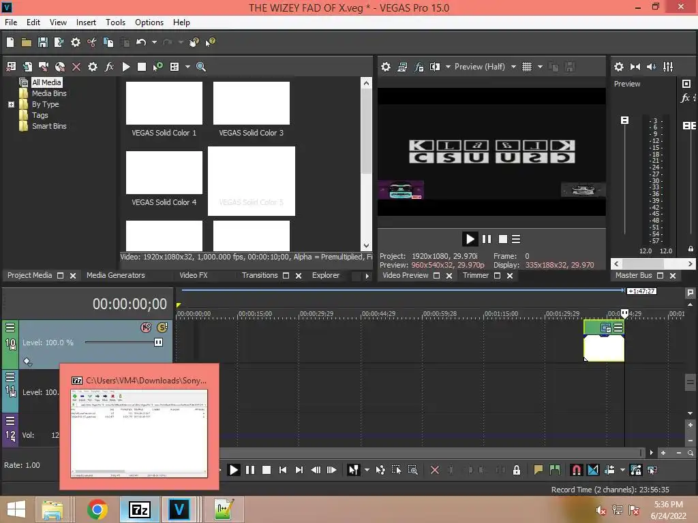
Task: Start media preview in Project Media toolbar
Action: coord(126,67)
